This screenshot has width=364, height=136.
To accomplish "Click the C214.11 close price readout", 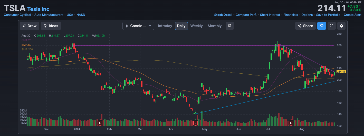I will pyautogui.click(x=83, y=36).
